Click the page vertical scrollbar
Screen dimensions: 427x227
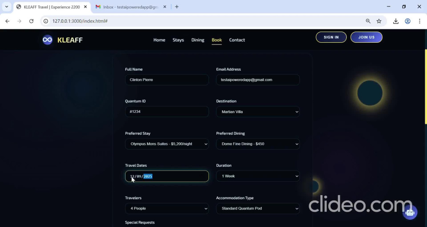tap(425, 87)
